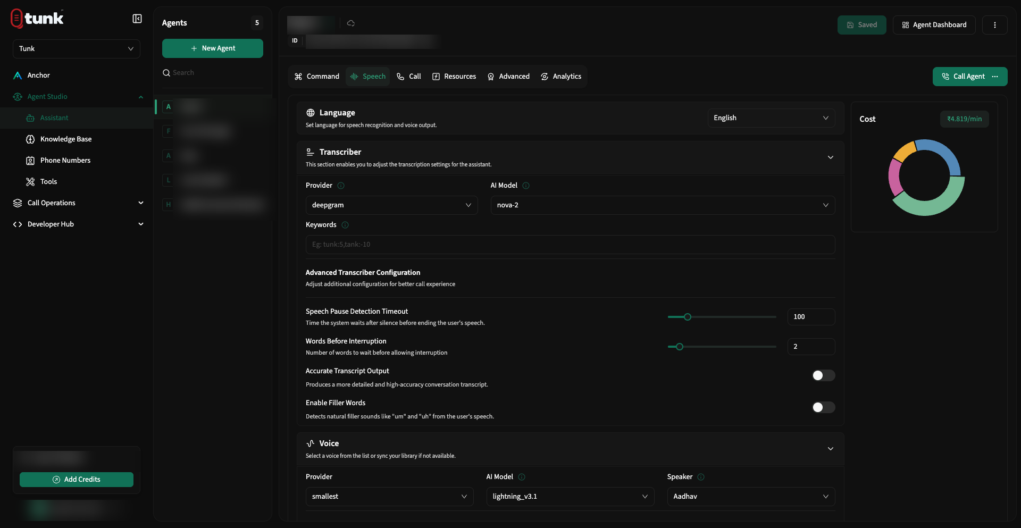Open the Tunk workspace dropdown
The height and width of the screenshot is (528, 1021).
click(x=77, y=49)
